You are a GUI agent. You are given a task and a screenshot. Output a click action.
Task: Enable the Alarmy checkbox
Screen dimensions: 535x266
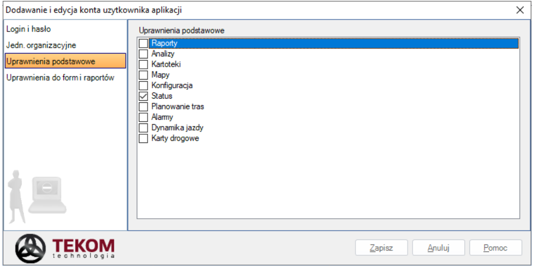pos(143,117)
